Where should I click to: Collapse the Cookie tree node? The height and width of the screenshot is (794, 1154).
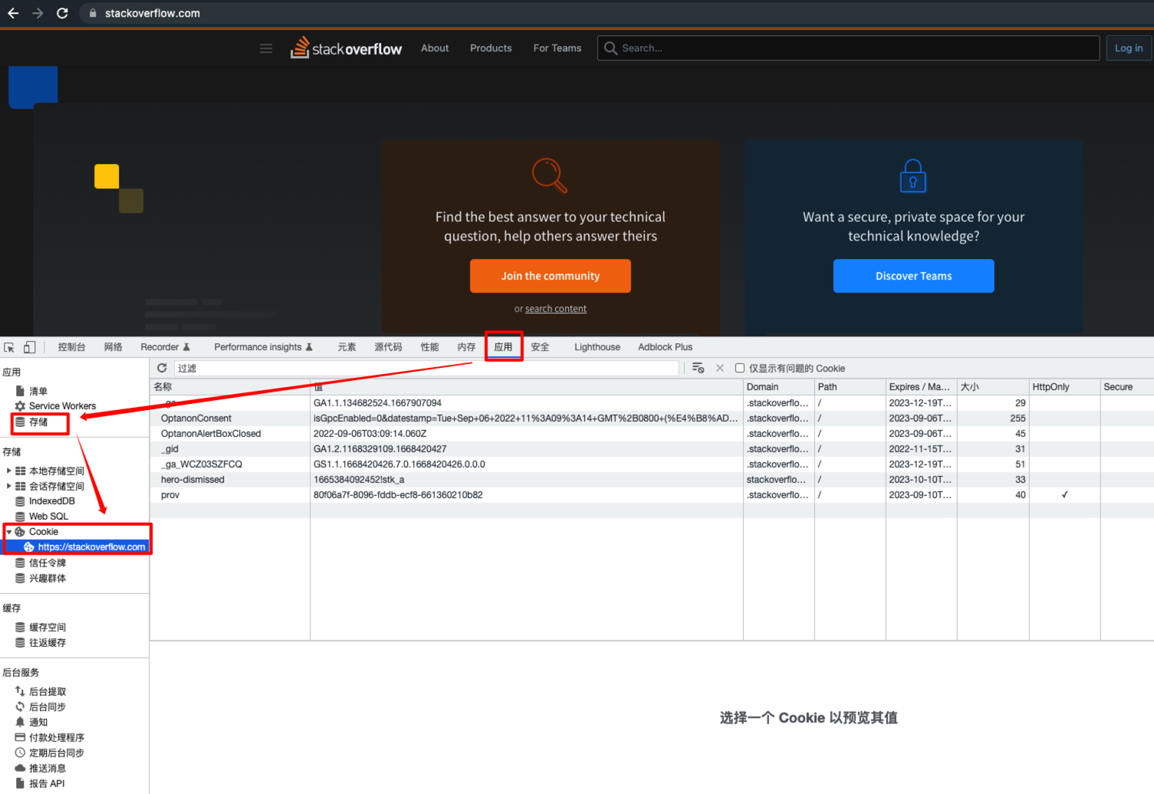coord(8,532)
